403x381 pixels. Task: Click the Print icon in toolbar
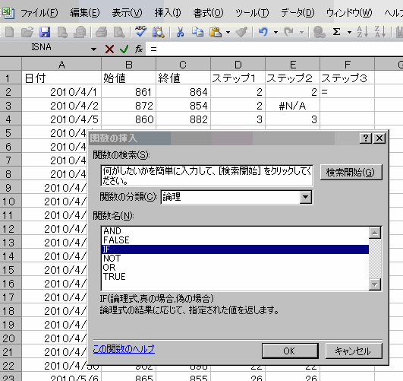coord(102,32)
